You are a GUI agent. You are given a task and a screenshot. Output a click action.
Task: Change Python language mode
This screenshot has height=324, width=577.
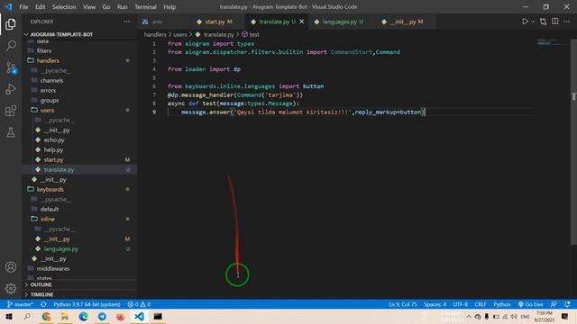click(502, 304)
